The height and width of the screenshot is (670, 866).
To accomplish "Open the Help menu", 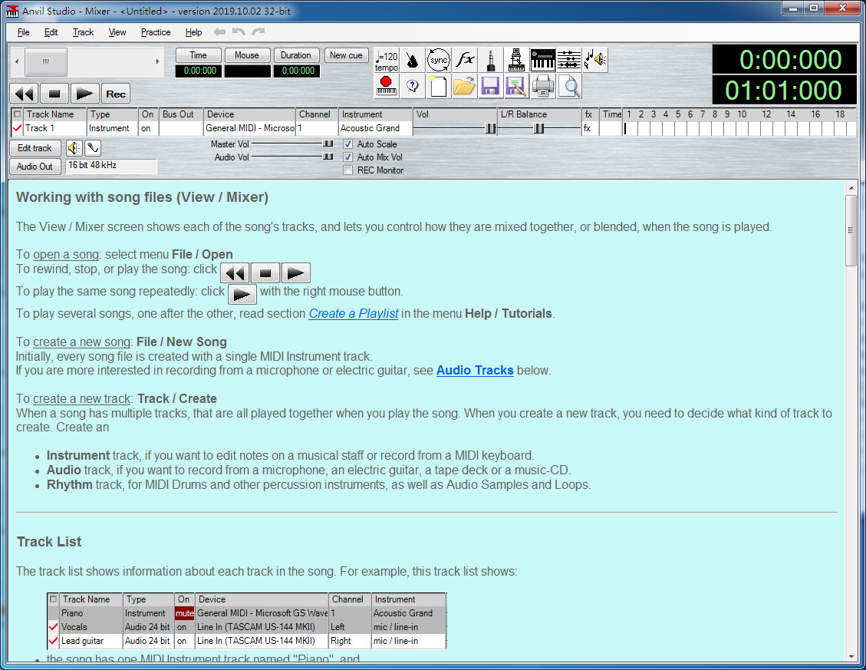I will coord(193,32).
